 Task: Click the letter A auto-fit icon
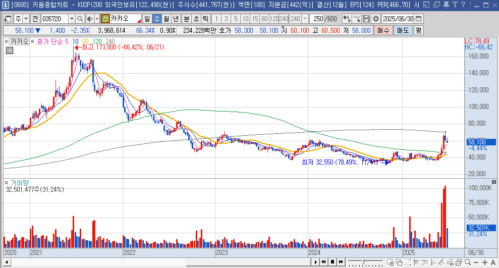[493, 262]
